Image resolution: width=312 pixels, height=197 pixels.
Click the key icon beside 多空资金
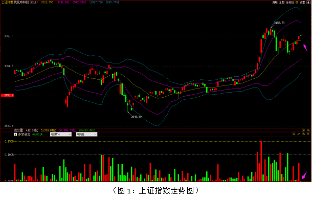(x=15, y=134)
